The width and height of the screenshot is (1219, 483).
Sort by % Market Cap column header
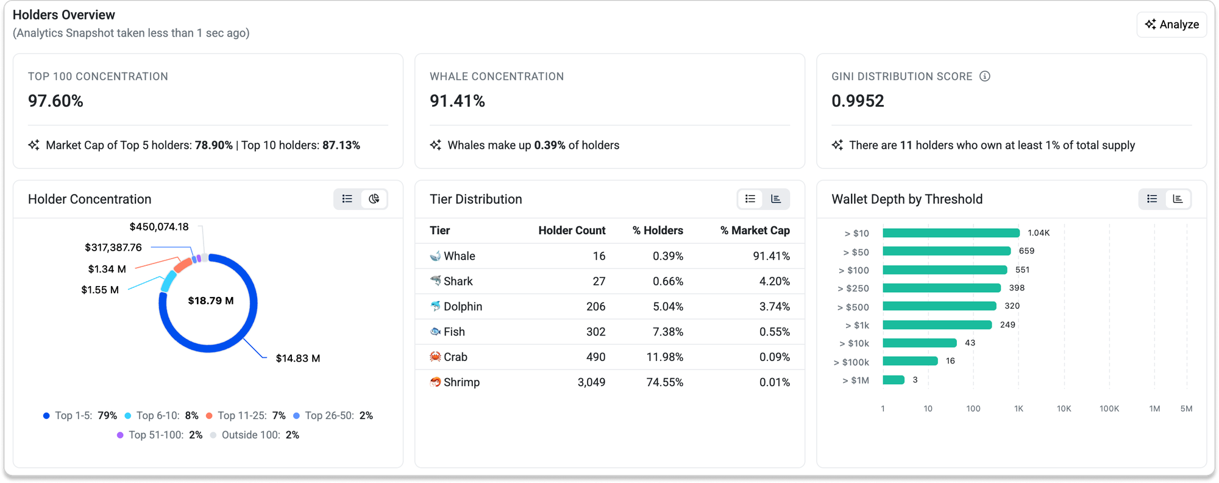tap(755, 231)
